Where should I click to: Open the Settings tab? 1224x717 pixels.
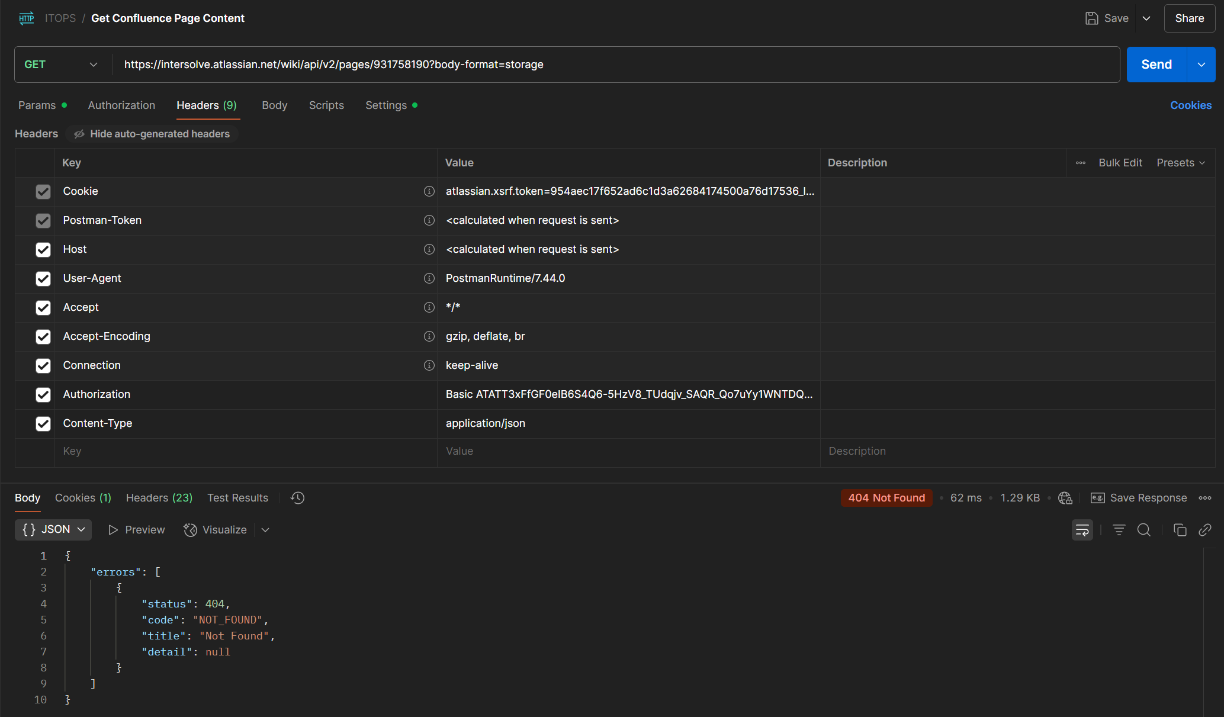pos(391,105)
